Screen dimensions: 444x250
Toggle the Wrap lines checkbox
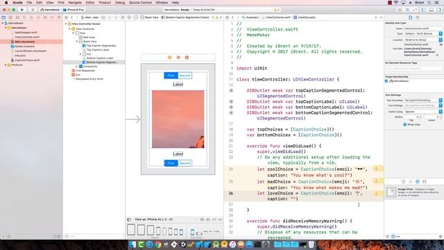pyautogui.click(x=405, y=124)
